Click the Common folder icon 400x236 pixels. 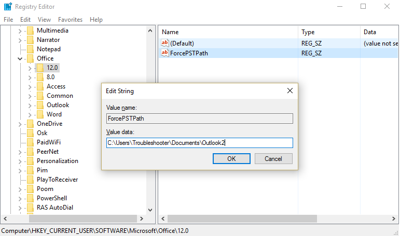[40, 96]
